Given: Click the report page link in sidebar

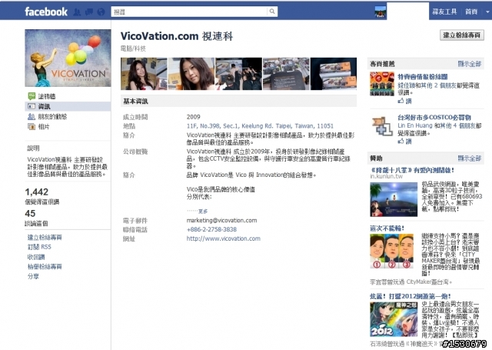Looking at the screenshot, I should [x=45, y=266].
